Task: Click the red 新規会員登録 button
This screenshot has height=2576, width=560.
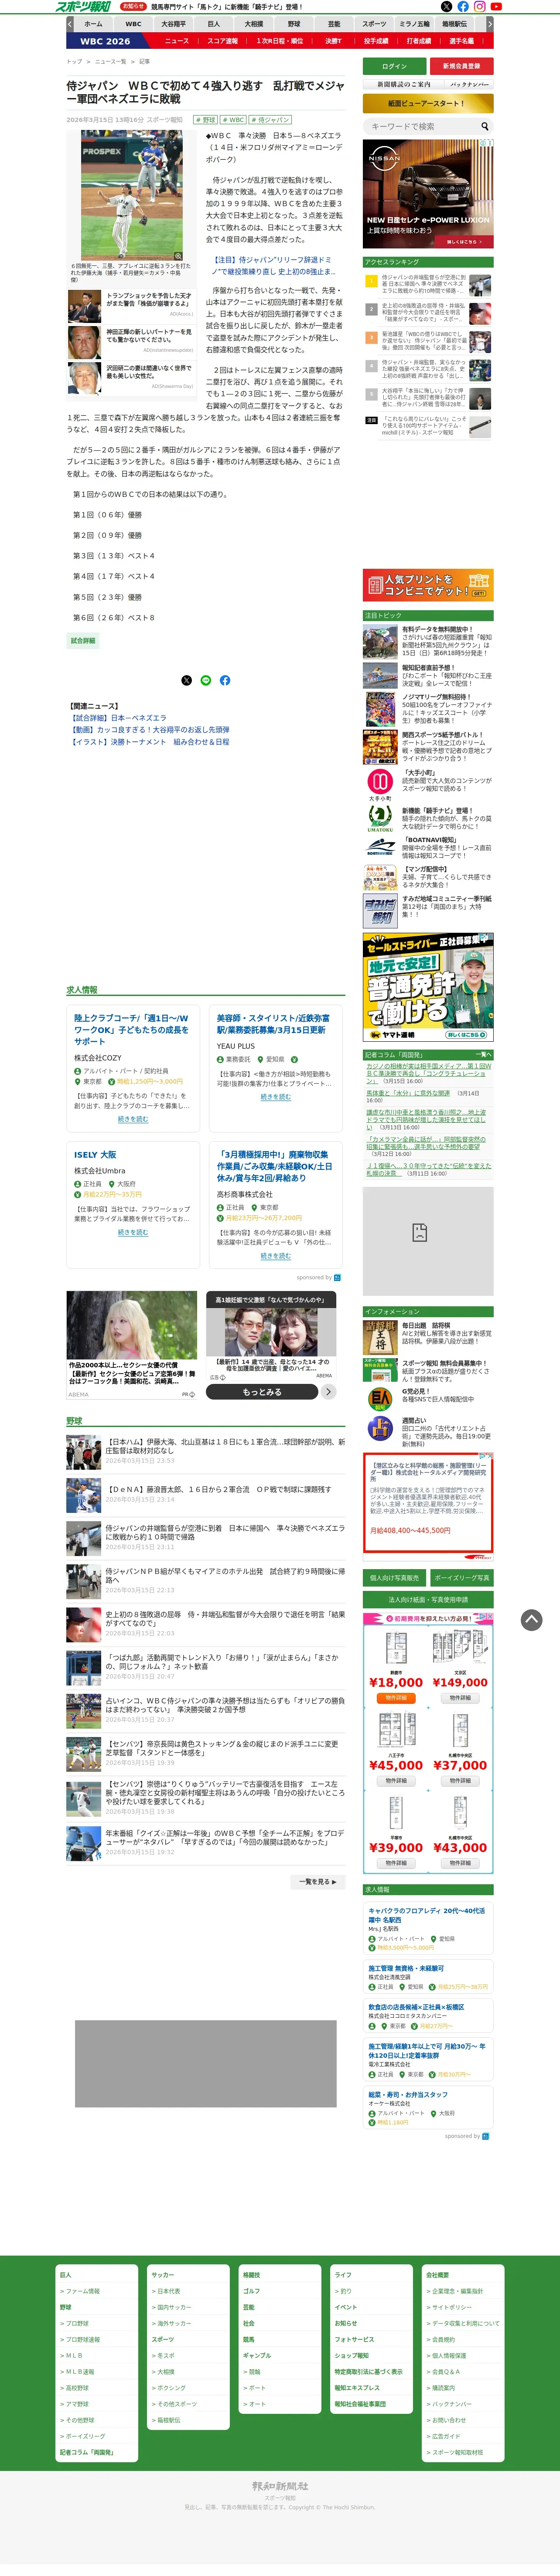Action: click(x=461, y=66)
